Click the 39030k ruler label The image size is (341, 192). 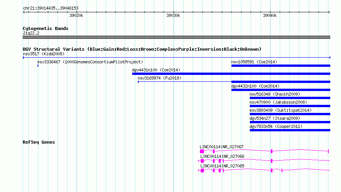click(173, 15)
